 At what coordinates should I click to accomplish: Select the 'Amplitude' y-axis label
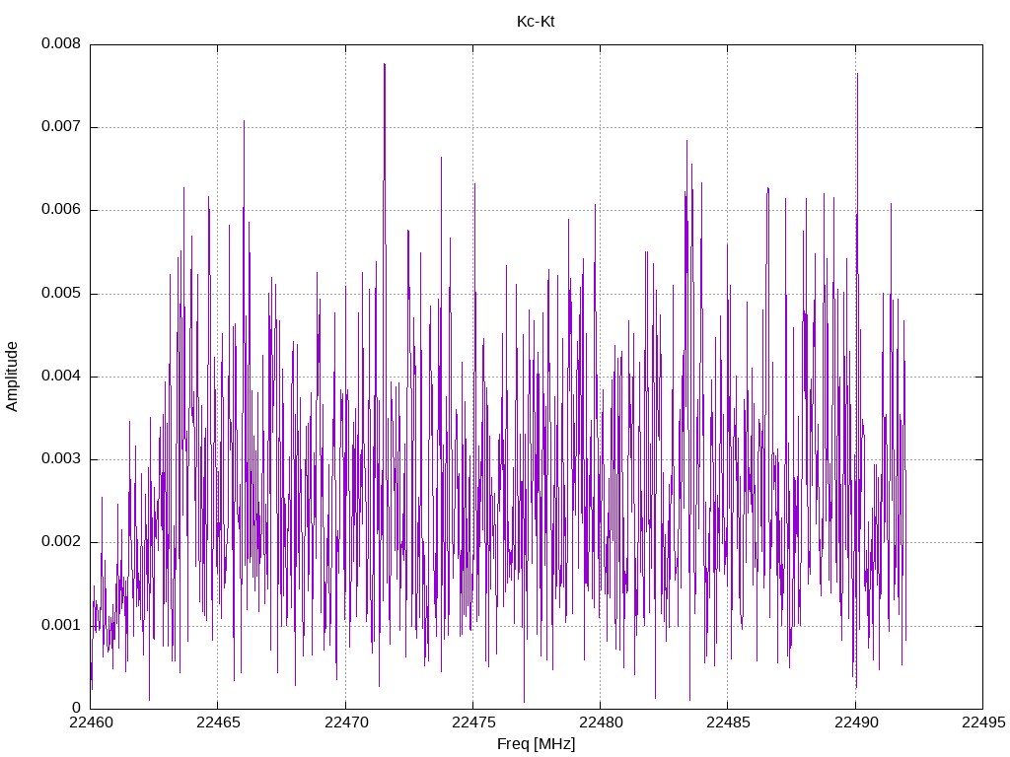point(12,377)
